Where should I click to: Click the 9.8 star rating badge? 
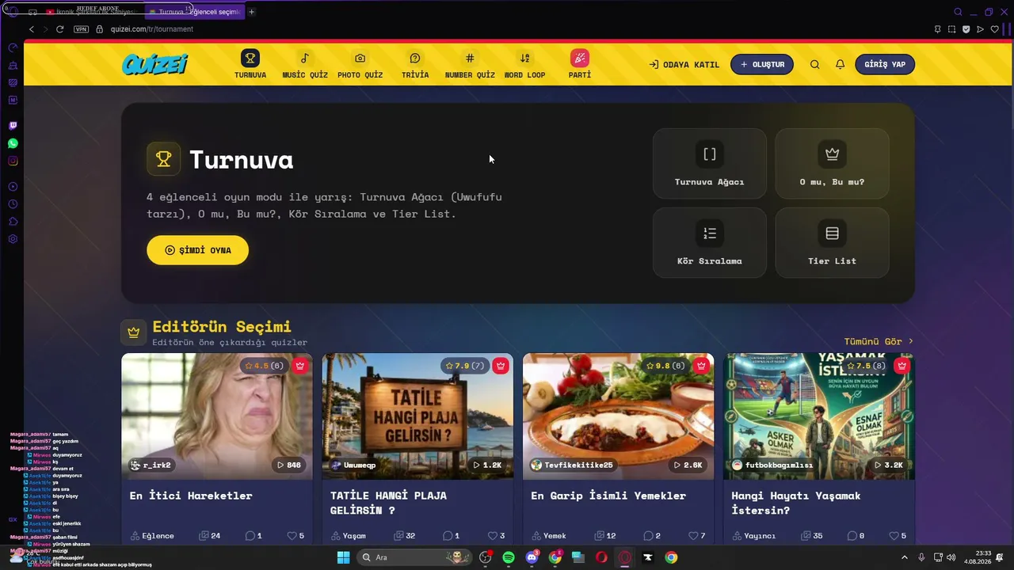click(x=665, y=366)
